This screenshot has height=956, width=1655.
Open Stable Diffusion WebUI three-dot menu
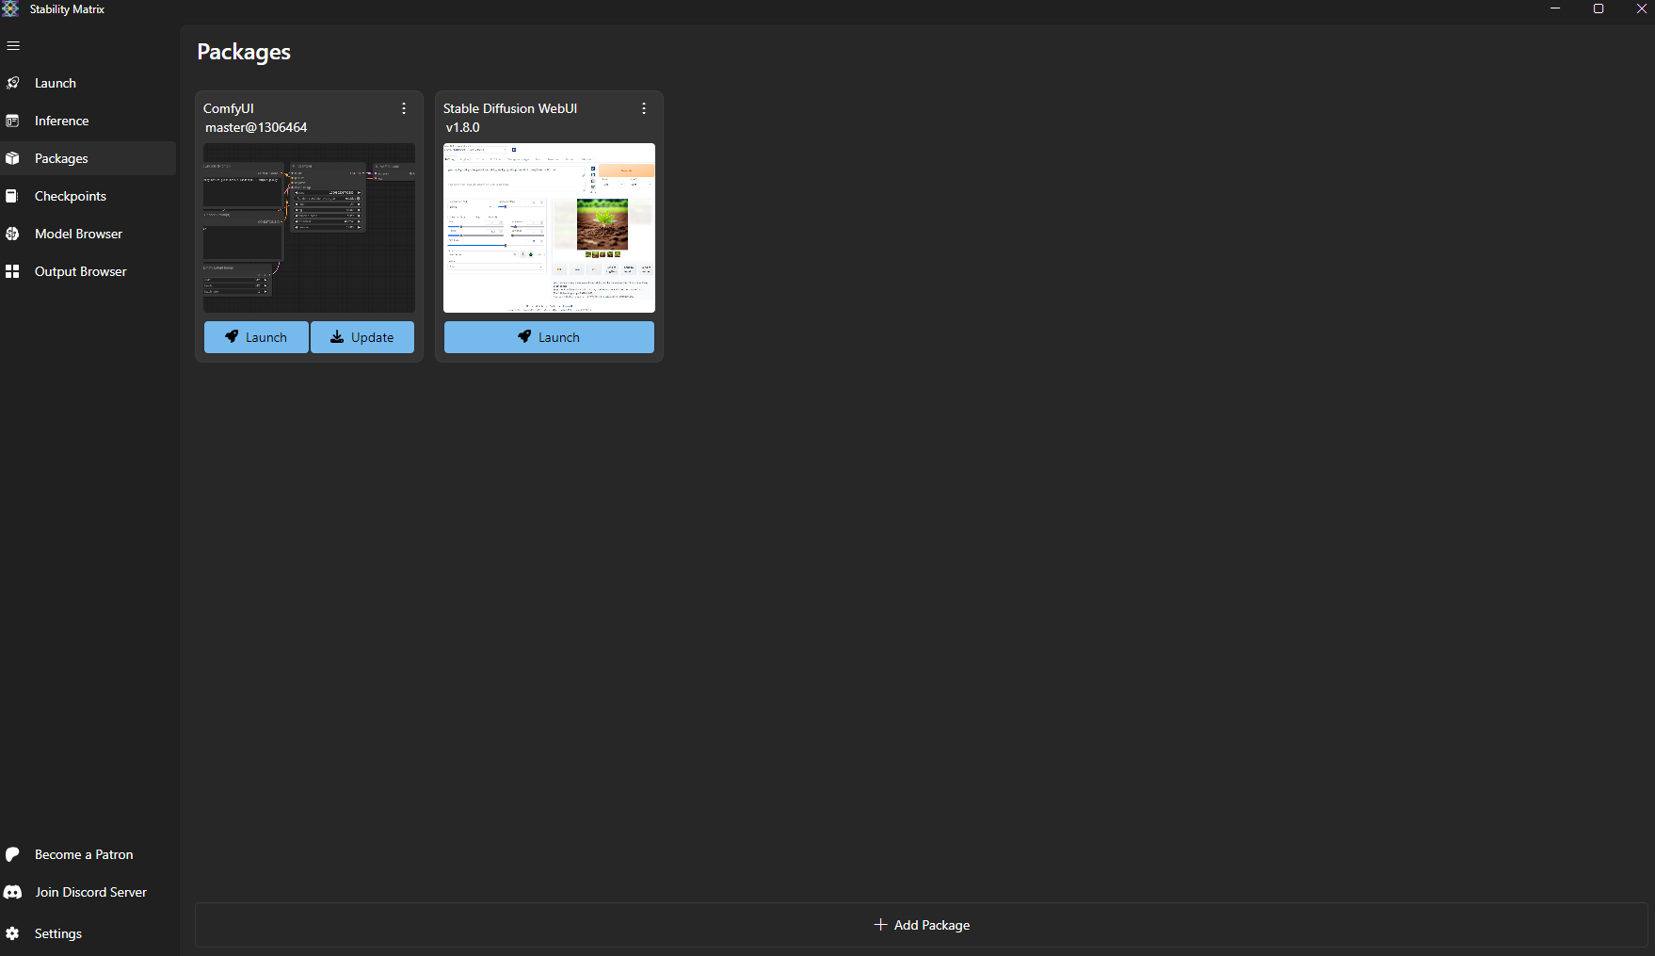click(x=644, y=108)
